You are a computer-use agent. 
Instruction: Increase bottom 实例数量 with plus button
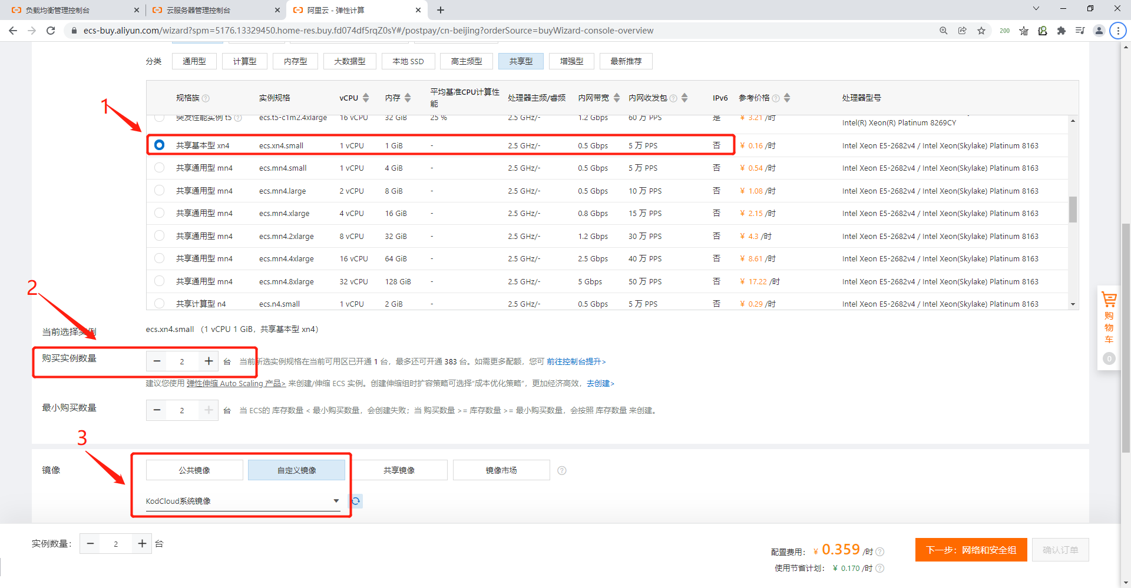pyautogui.click(x=142, y=544)
